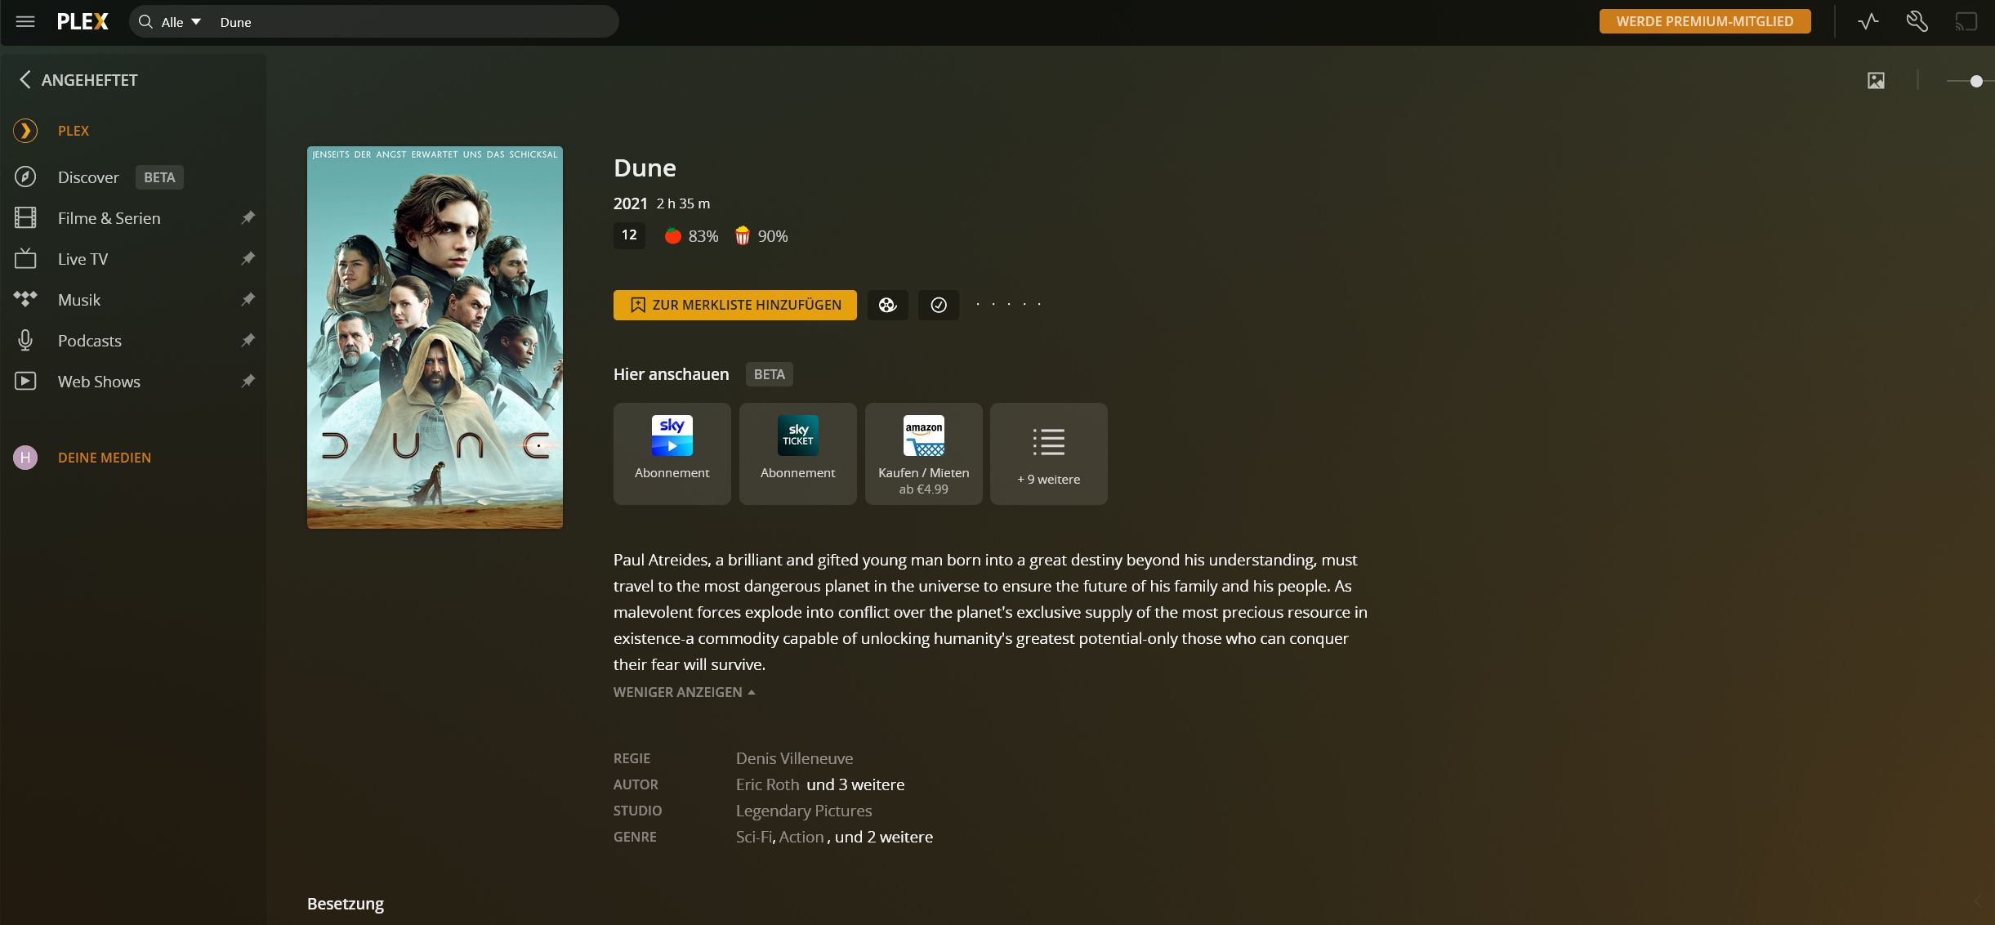Open the Sky Ticket subscription option
Viewport: 1995px width, 925px height.
point(797,453)
